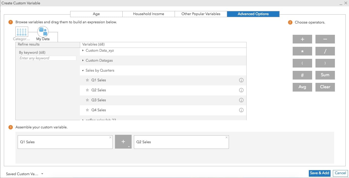Screen dimensions: 349x178
Task: Apply the Sum function
Action: [x=325, y=75]
